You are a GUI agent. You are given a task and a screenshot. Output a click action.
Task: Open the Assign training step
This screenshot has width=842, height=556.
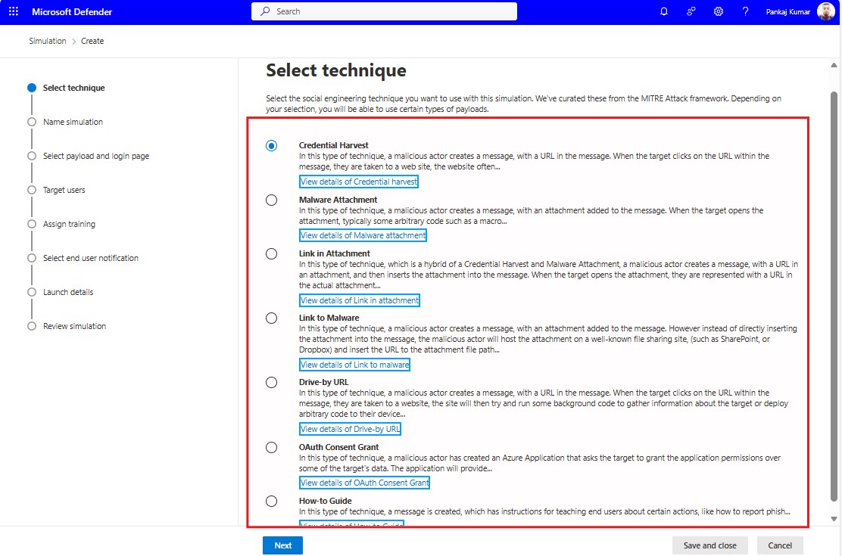31,224
